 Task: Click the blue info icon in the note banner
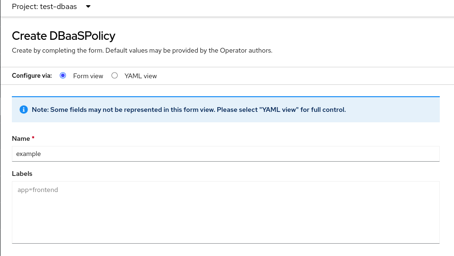[x=23, y=110]
